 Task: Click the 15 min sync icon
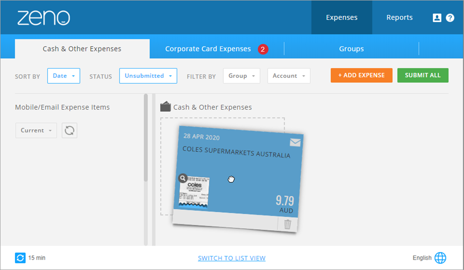click(20, 258)
